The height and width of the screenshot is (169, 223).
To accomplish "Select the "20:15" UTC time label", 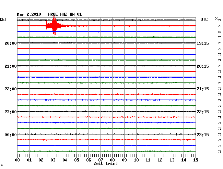I will tap(203, 66).
